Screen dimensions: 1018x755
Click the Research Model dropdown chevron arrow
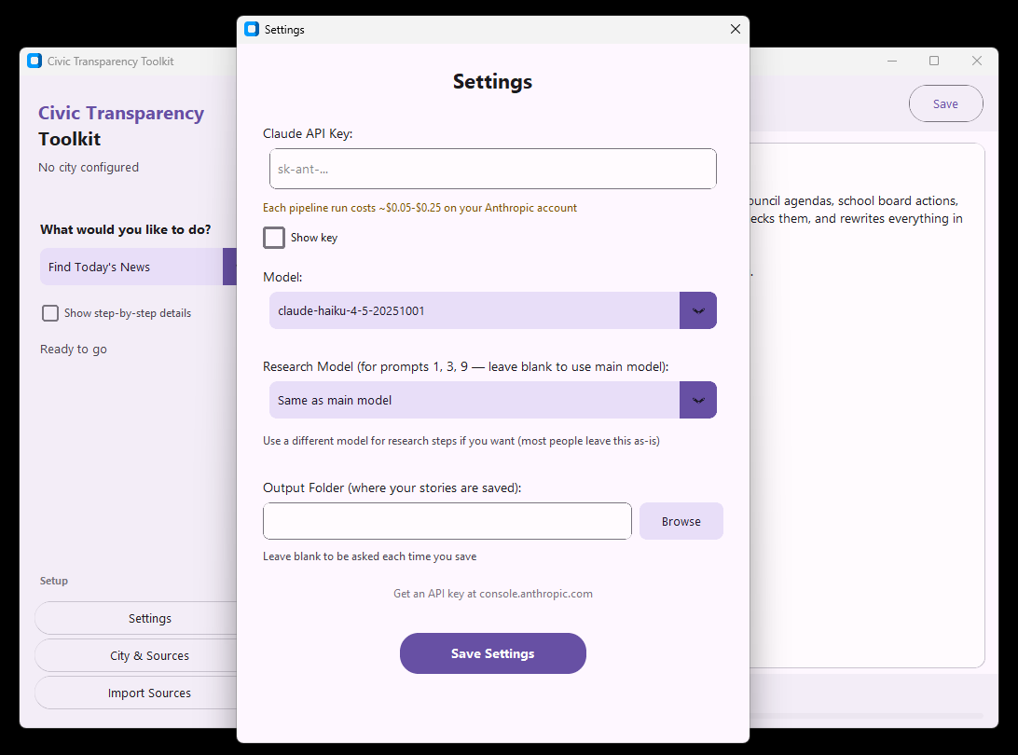[x=697, y=399]
